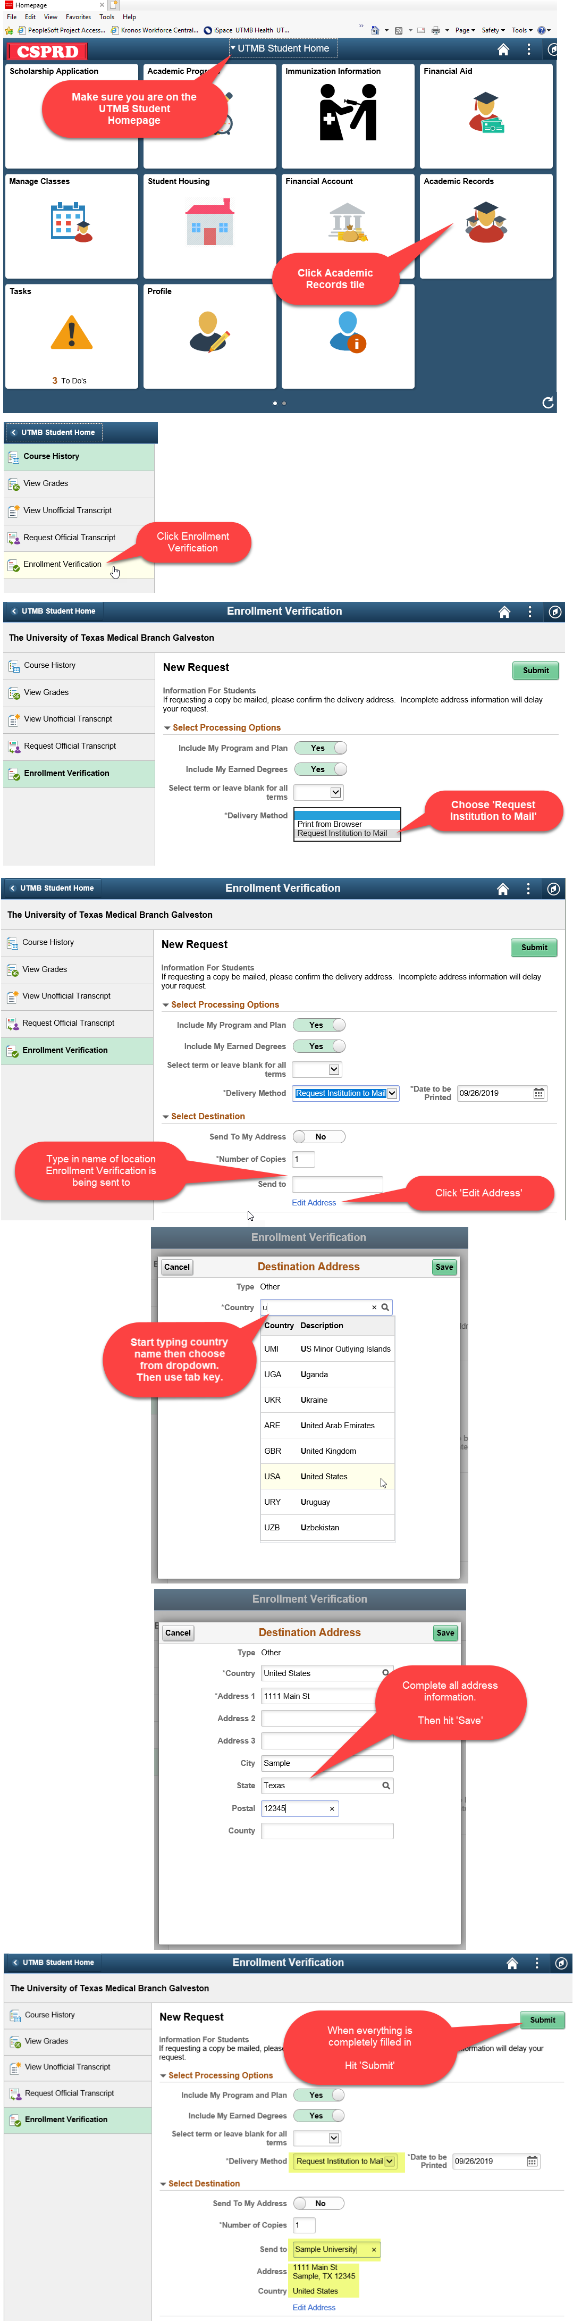Toggle Include My Program and Plan in Sample University form

coord(319,2094)
